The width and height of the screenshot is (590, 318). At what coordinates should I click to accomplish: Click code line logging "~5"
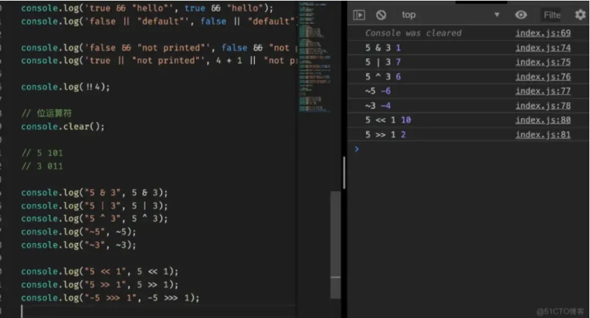tap(78, 232)
